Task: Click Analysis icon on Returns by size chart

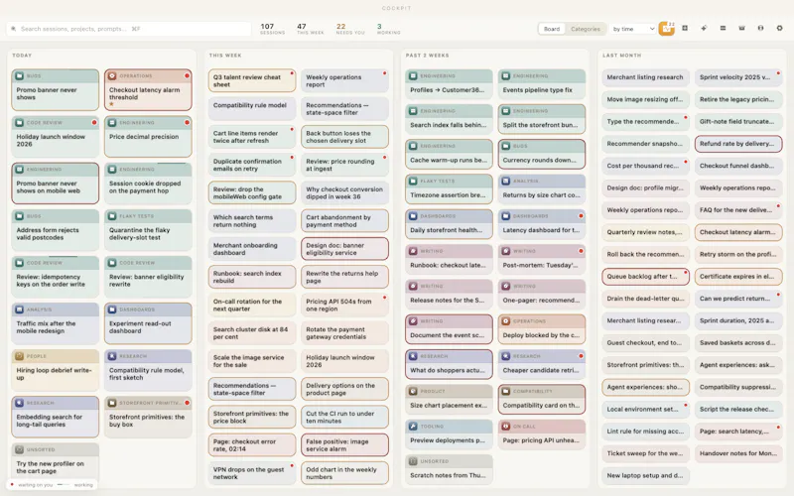Action: (x=505, y=181)
